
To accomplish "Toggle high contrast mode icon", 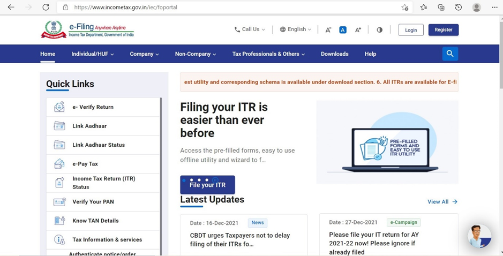I will (x=379, y=30).
